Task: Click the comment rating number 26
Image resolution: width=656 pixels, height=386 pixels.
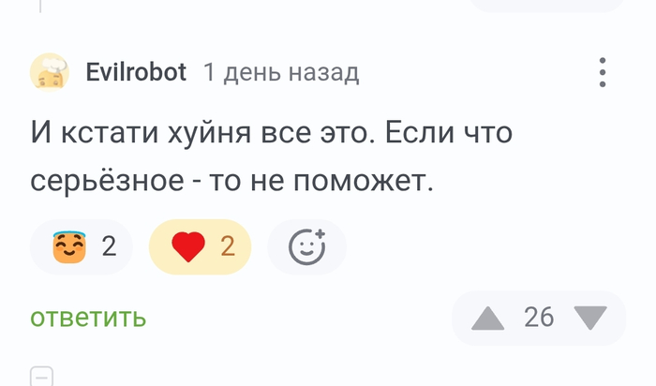Action: [539, 318]
